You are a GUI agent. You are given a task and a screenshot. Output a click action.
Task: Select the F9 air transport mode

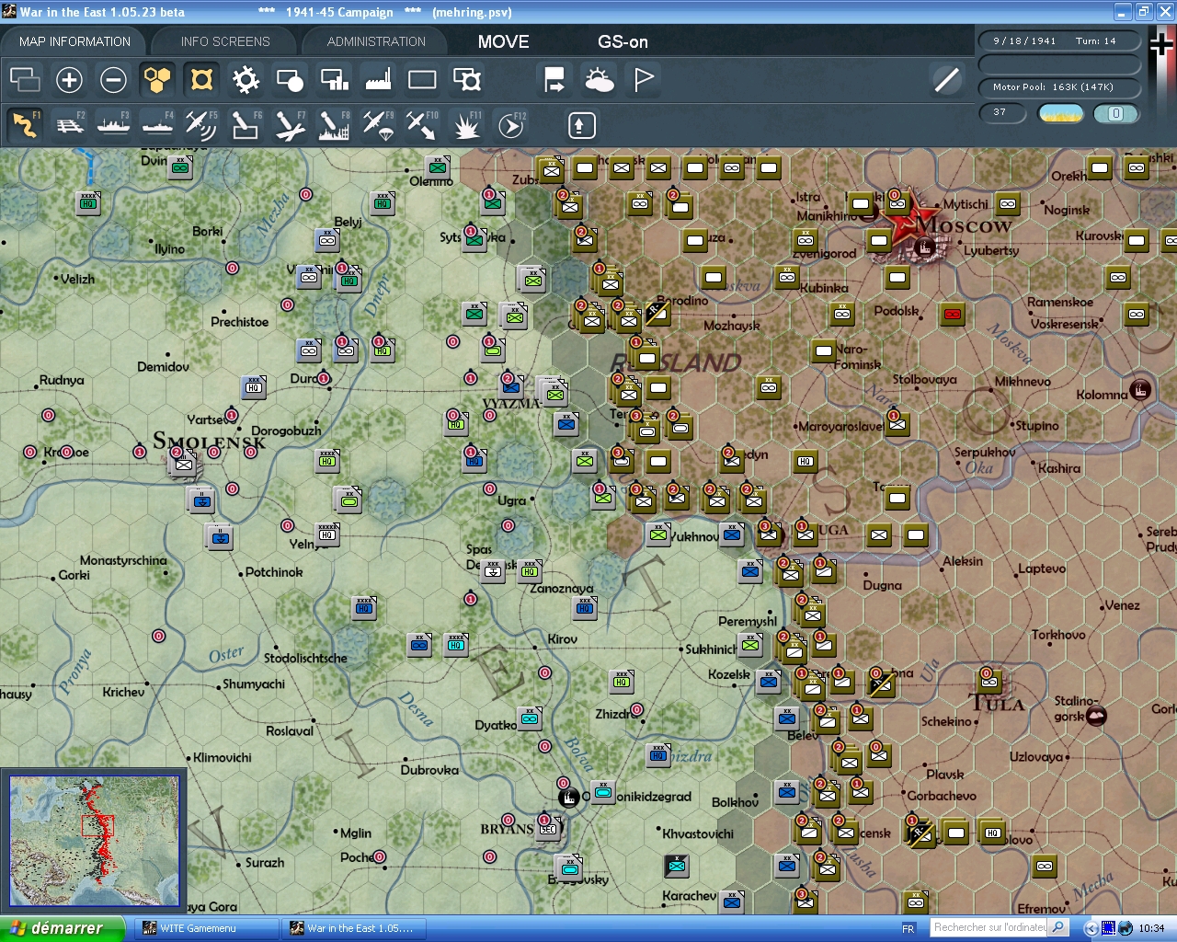click(x=378, y=124)
